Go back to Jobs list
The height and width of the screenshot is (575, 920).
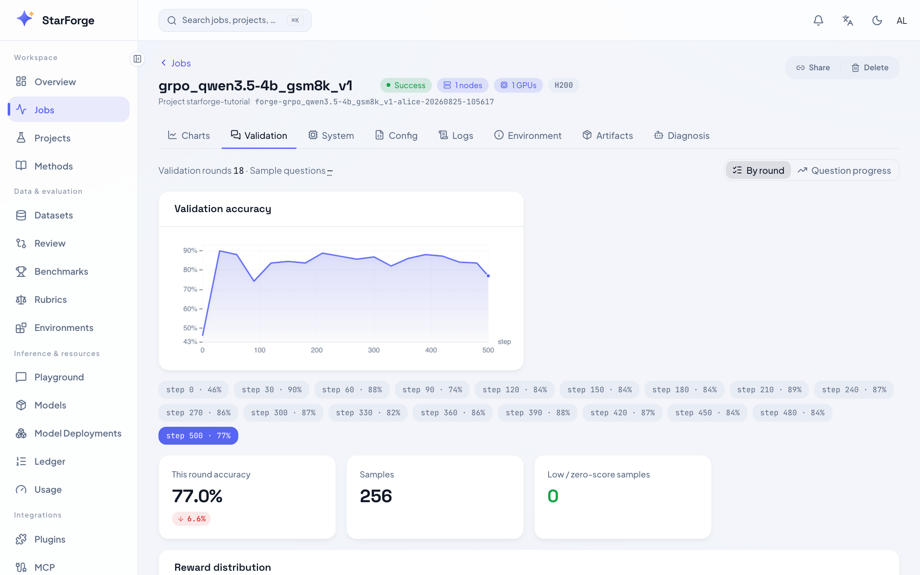click(175, 63)
